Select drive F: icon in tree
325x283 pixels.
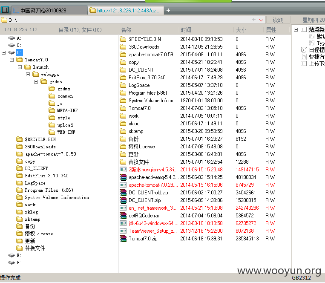pyautogui.click(x=12, y=263)
